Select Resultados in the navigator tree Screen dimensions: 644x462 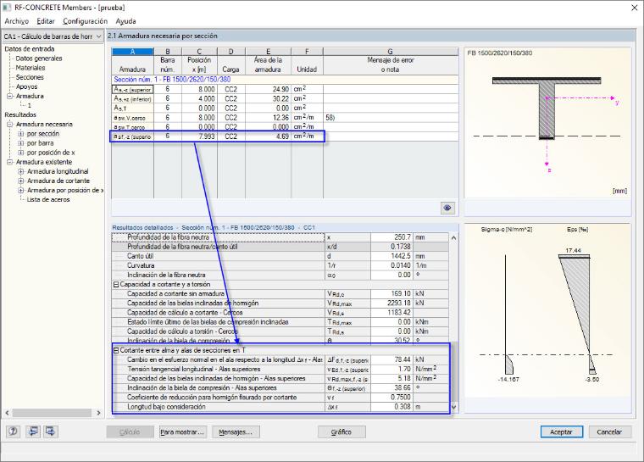click(20, 114)
